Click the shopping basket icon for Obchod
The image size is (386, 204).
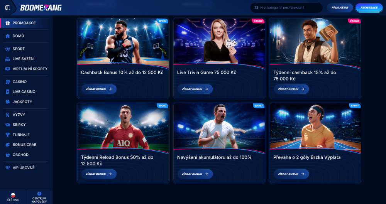(x=8, y=155)
